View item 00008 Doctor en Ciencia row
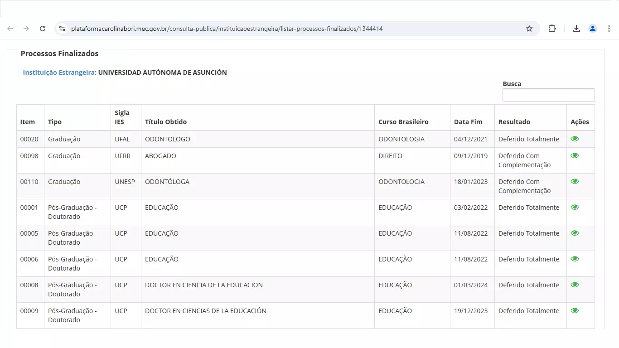 575,285
